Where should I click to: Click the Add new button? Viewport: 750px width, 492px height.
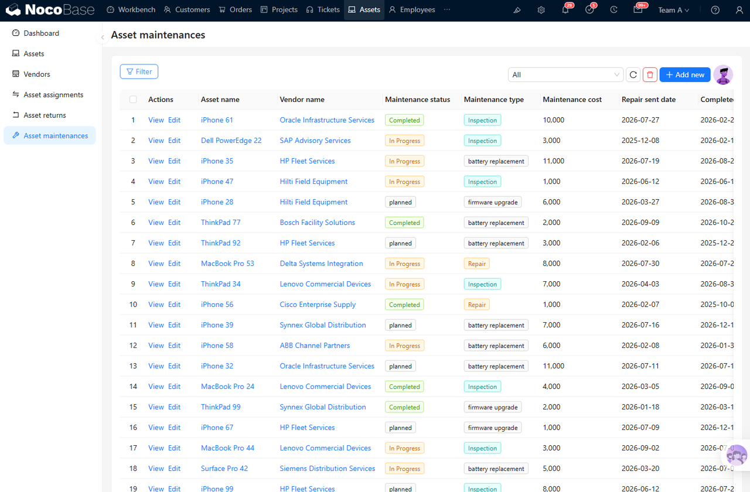pyautogui.click(x=685, y=74)
